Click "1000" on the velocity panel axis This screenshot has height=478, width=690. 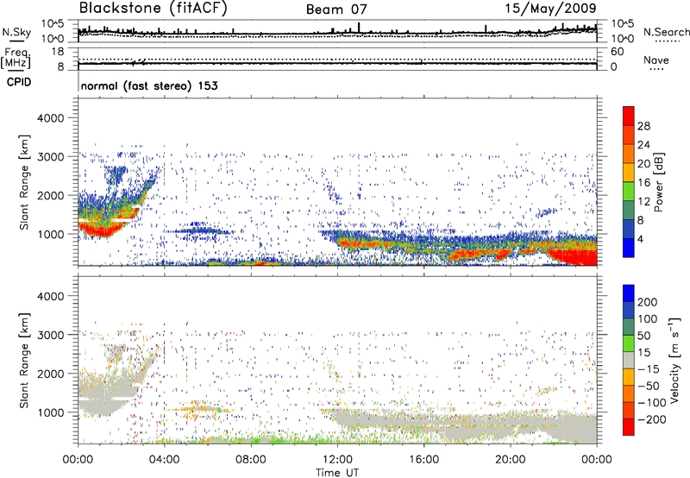(50, 412)
